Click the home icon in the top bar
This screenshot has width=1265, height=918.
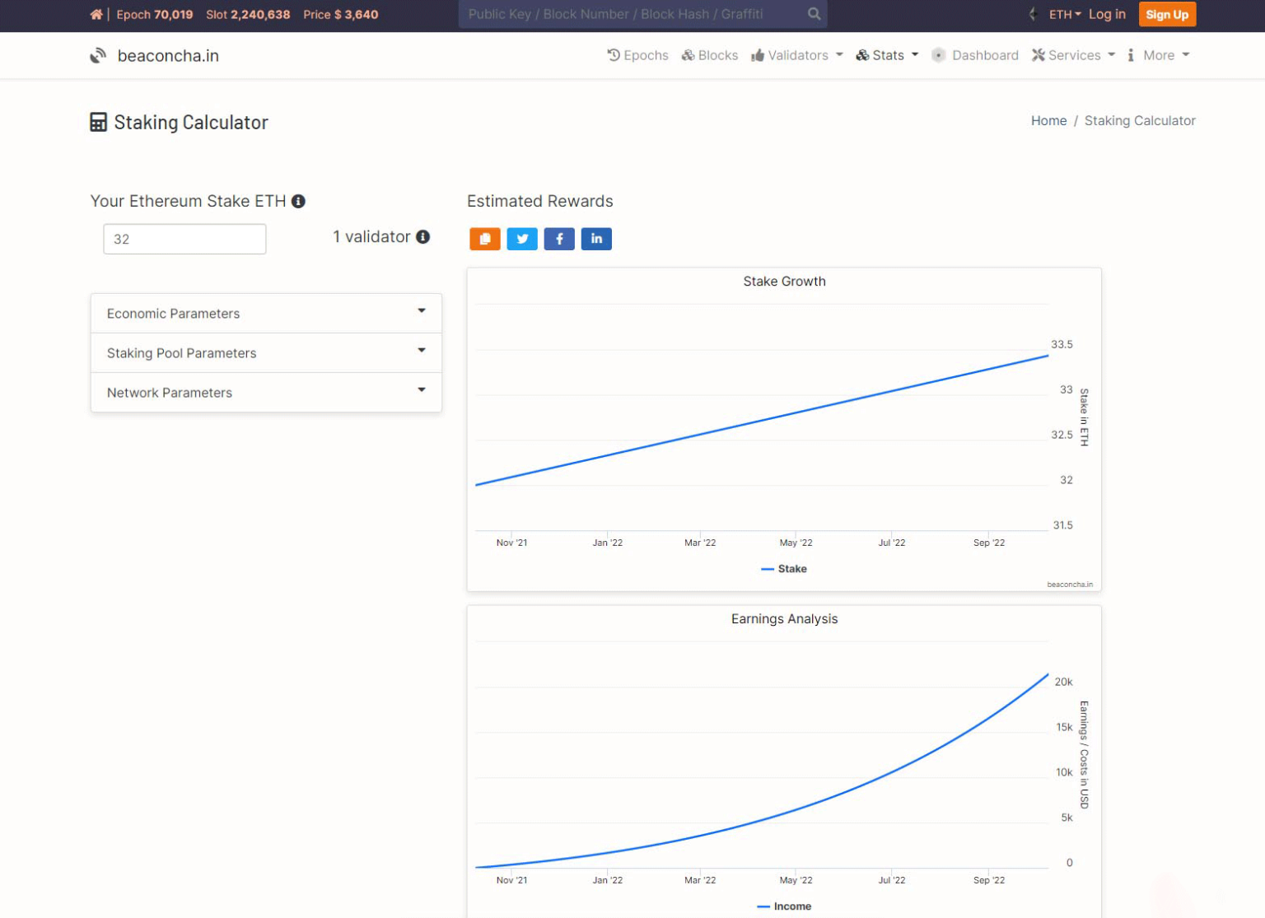point(96,14)
